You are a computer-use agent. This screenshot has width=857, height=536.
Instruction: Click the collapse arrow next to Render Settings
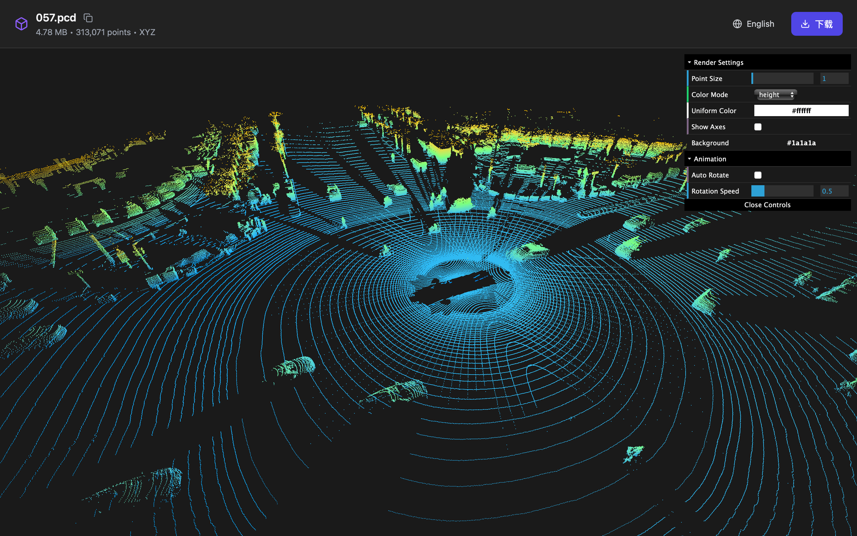pyautogui.click(x=689, y=62)
